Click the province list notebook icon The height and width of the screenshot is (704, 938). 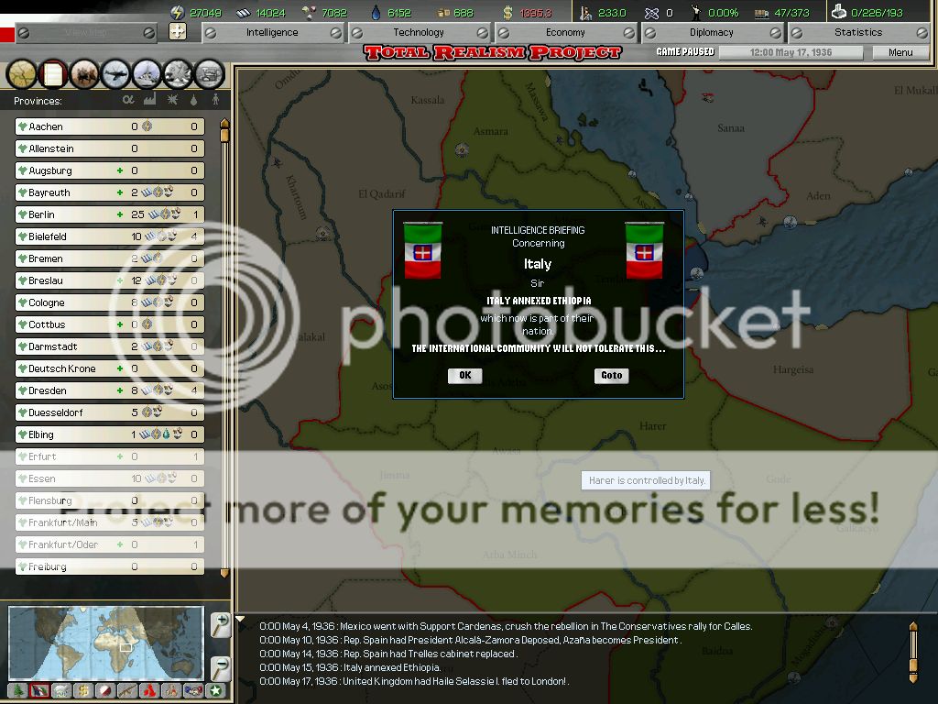[x=53, y=72]
